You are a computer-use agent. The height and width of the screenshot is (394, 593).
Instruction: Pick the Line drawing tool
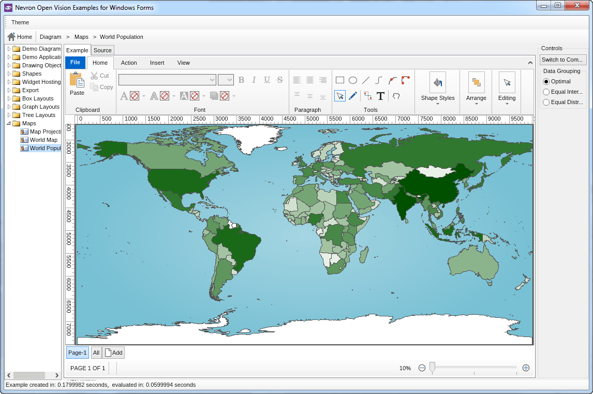click(366, 80)
